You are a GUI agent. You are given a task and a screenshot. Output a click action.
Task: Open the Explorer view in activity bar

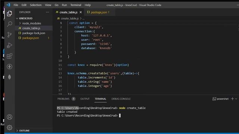coord(9,13)
